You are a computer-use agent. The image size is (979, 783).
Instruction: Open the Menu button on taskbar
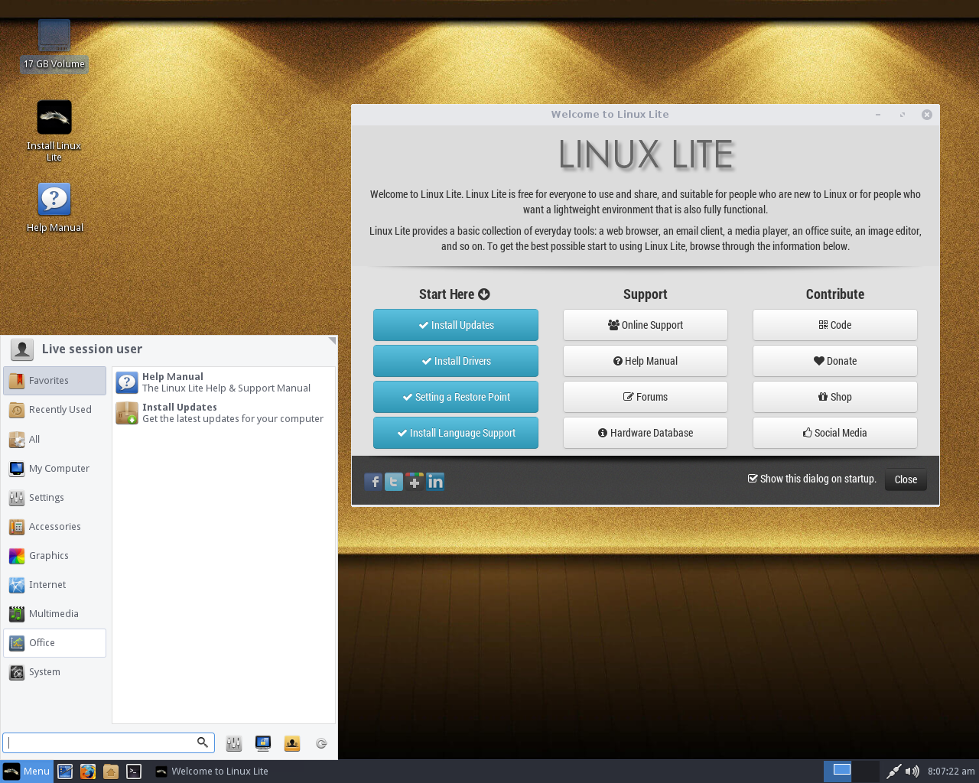tap(27, 772)
